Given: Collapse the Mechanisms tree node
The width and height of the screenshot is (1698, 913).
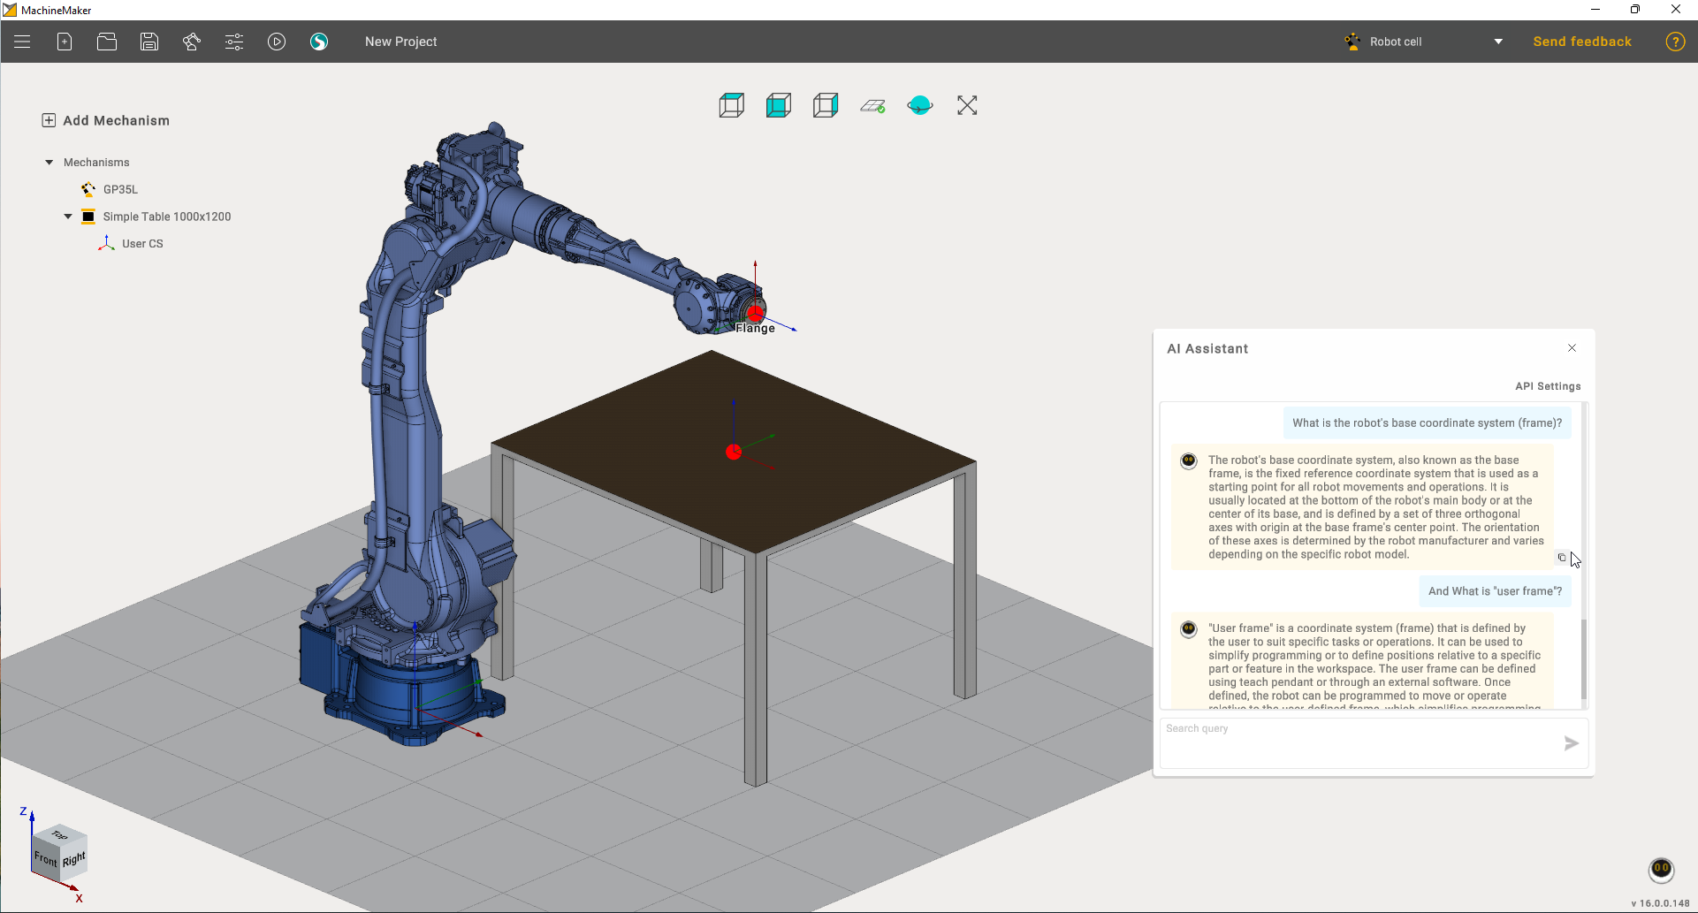Looking at the screenshot, I should [x=49, y=163].
